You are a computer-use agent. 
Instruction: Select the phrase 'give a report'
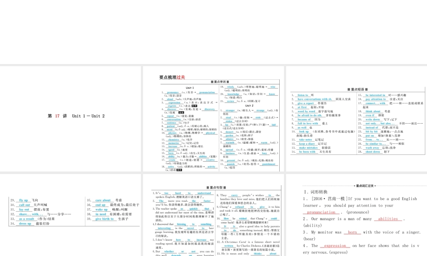pyautogui.click(x=306, y=103)
